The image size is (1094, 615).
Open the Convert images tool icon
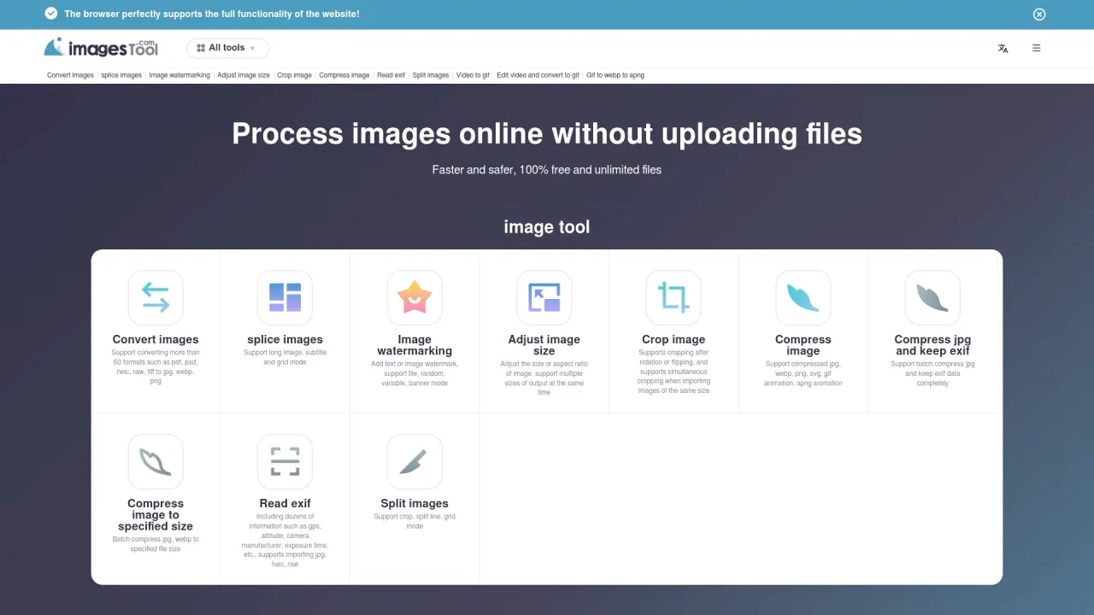[x=156, y=297]
